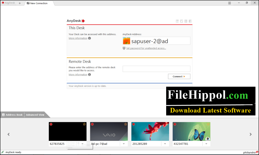Click the Connect button
Viewport: 259px width, 155px height.
tap(179, 76)
